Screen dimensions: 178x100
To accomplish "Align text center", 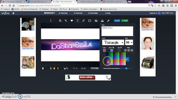I will point(128,50).
